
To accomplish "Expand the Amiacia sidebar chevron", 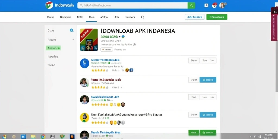I will (x=73, y=40).
